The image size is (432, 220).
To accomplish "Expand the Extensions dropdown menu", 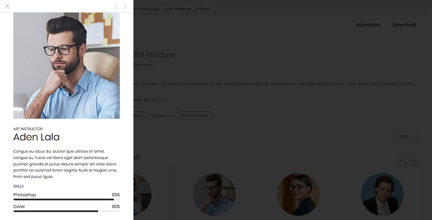I will (370, 25).
